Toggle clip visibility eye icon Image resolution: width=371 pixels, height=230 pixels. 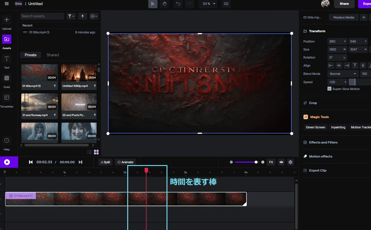click(364, 17)
